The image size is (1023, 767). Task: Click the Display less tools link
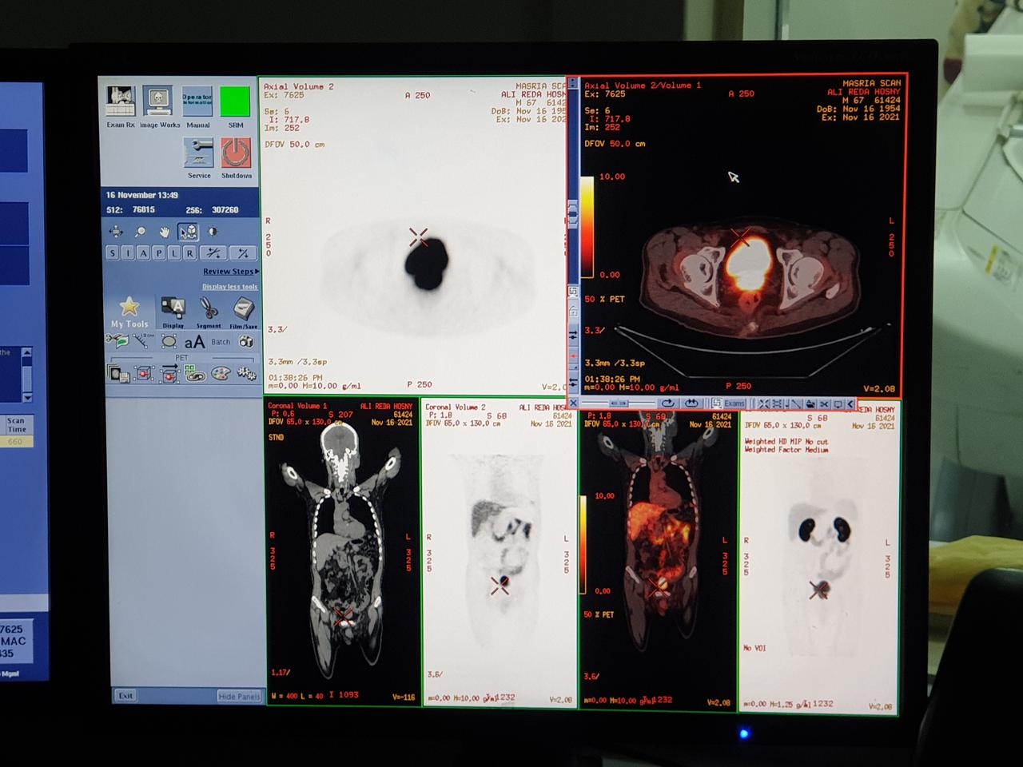[x=230, y=287]
